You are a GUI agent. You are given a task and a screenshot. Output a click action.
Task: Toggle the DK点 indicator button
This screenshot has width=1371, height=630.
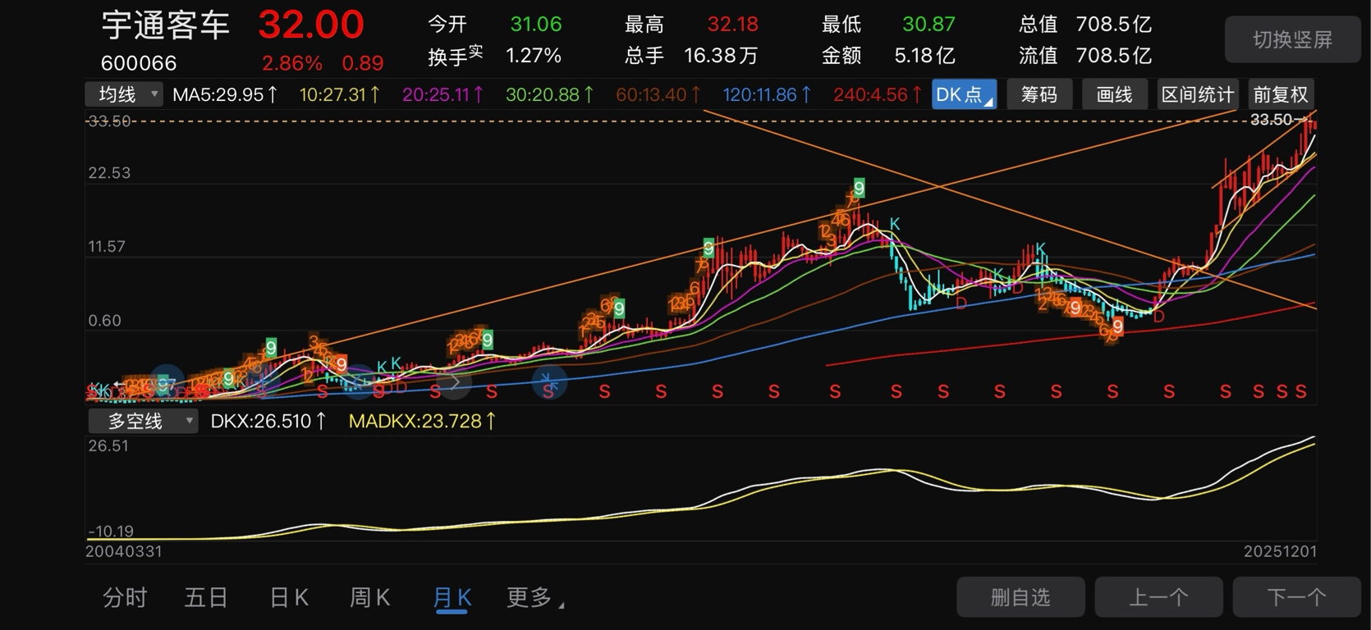[x=964, y=94]
